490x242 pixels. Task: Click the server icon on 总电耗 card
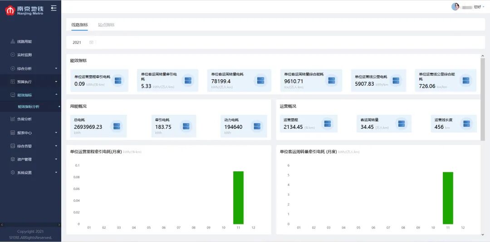pyautogui.click(x=117, y=126)
